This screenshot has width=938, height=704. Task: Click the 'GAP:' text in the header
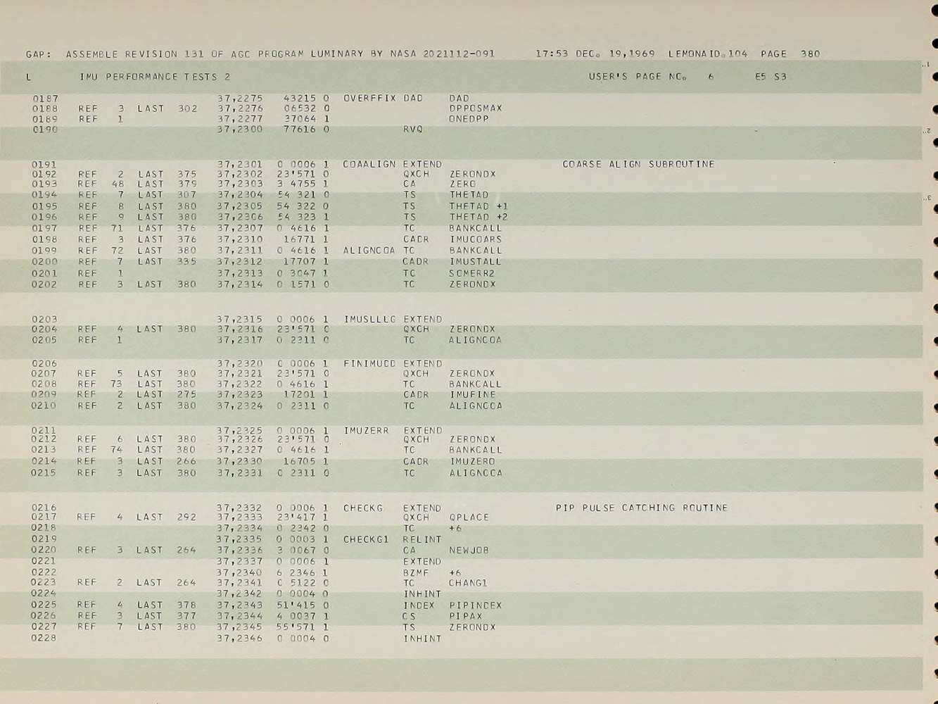39,54
